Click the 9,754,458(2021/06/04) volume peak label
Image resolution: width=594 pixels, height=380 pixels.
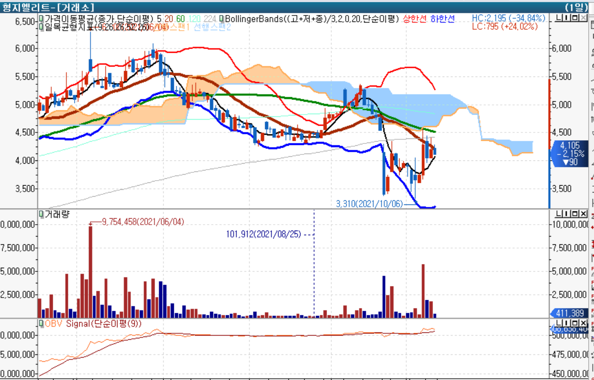(x=143, y=221)
